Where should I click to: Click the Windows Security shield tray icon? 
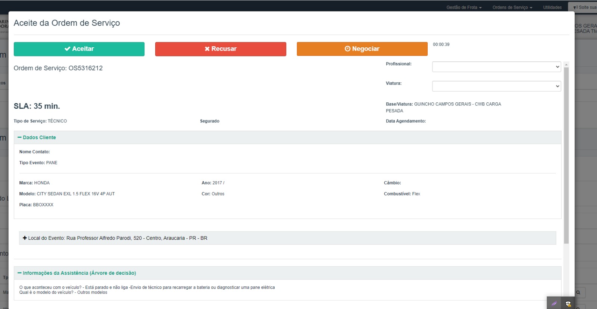(568, 303)
